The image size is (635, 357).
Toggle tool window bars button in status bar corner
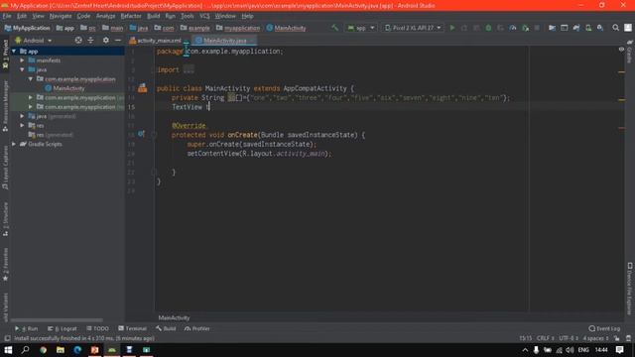[7, 338]
